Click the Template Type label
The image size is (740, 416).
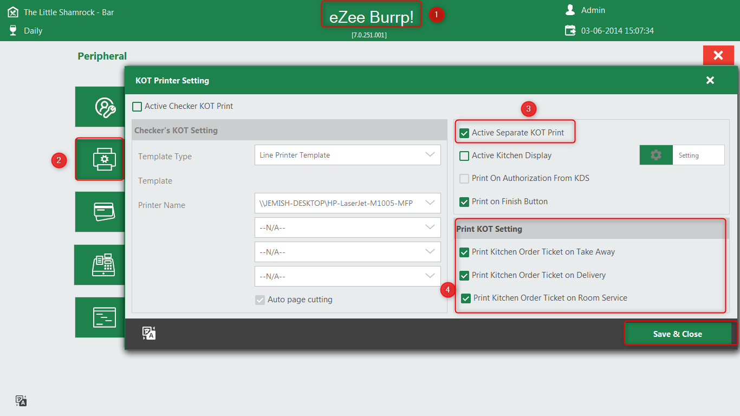(x=165, y=157)
